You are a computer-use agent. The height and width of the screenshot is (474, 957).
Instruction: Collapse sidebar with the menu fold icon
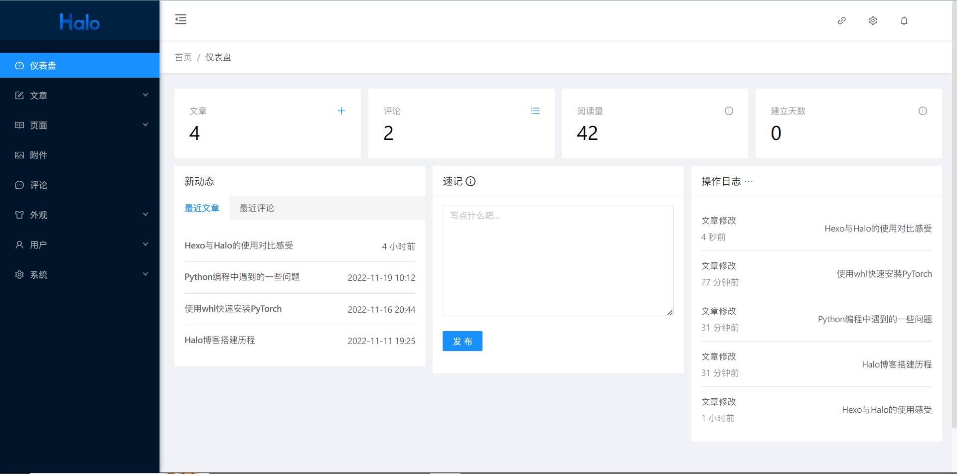pos(180,19)
